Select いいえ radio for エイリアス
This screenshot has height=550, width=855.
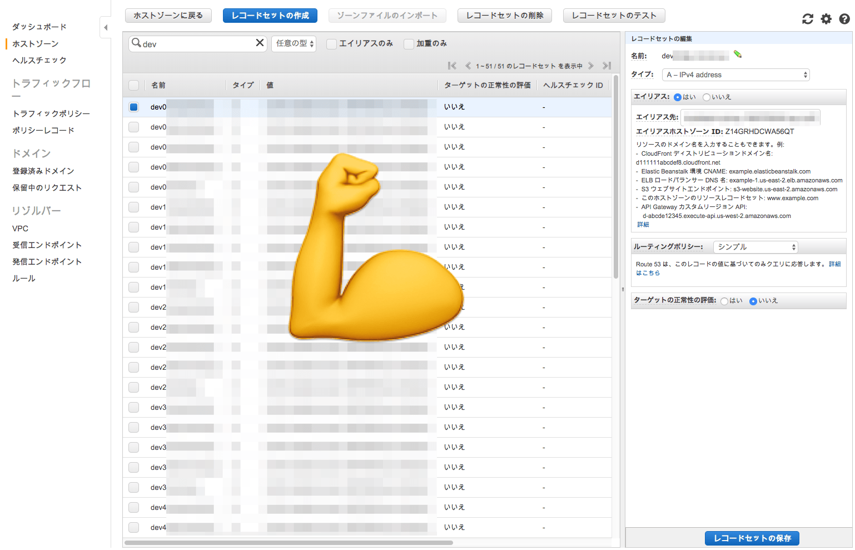click(x=706, y=97)
